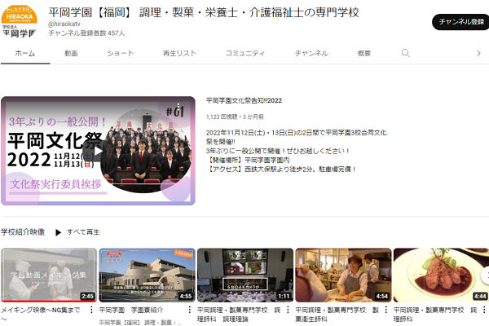489x326 pixels.
Task: Click the チャンネル登録者数 457人 subscriber count
Action: 86,33
